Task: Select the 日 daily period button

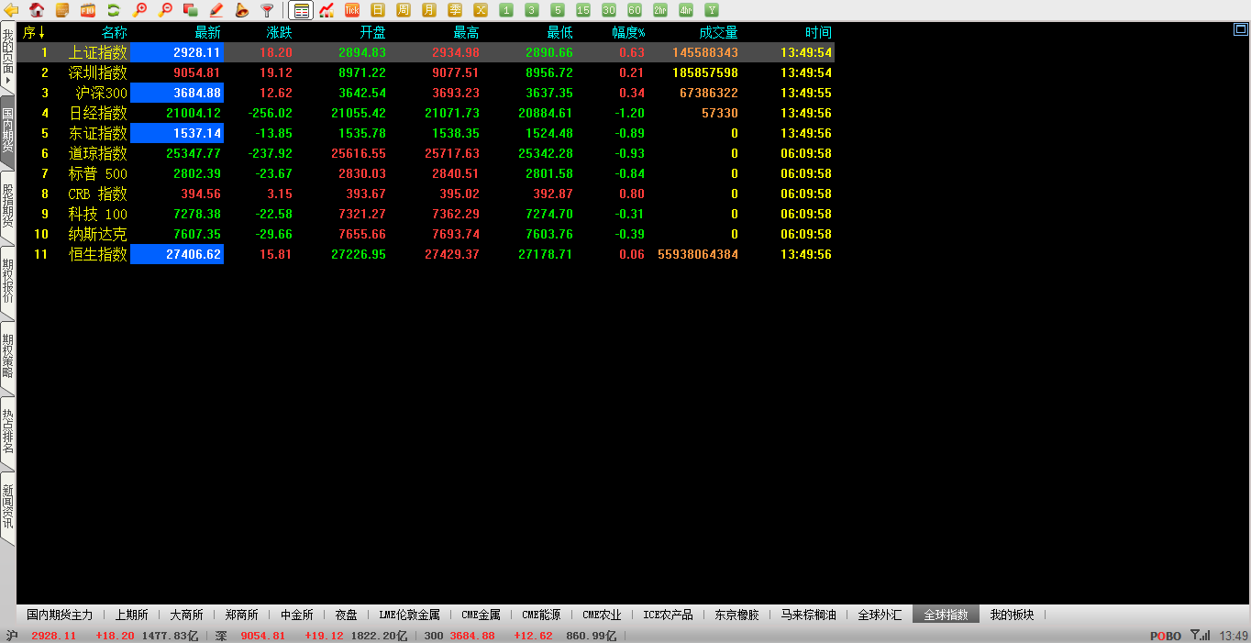Action: pos(379,10)
